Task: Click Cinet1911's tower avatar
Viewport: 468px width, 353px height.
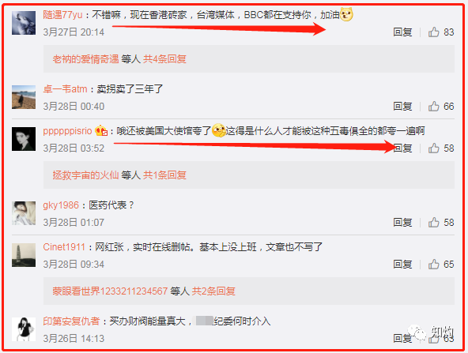Action: 24,255
